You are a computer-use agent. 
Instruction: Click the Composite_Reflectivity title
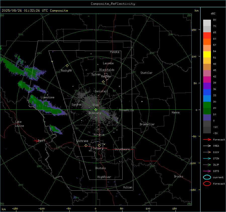[x=113, y=4]
